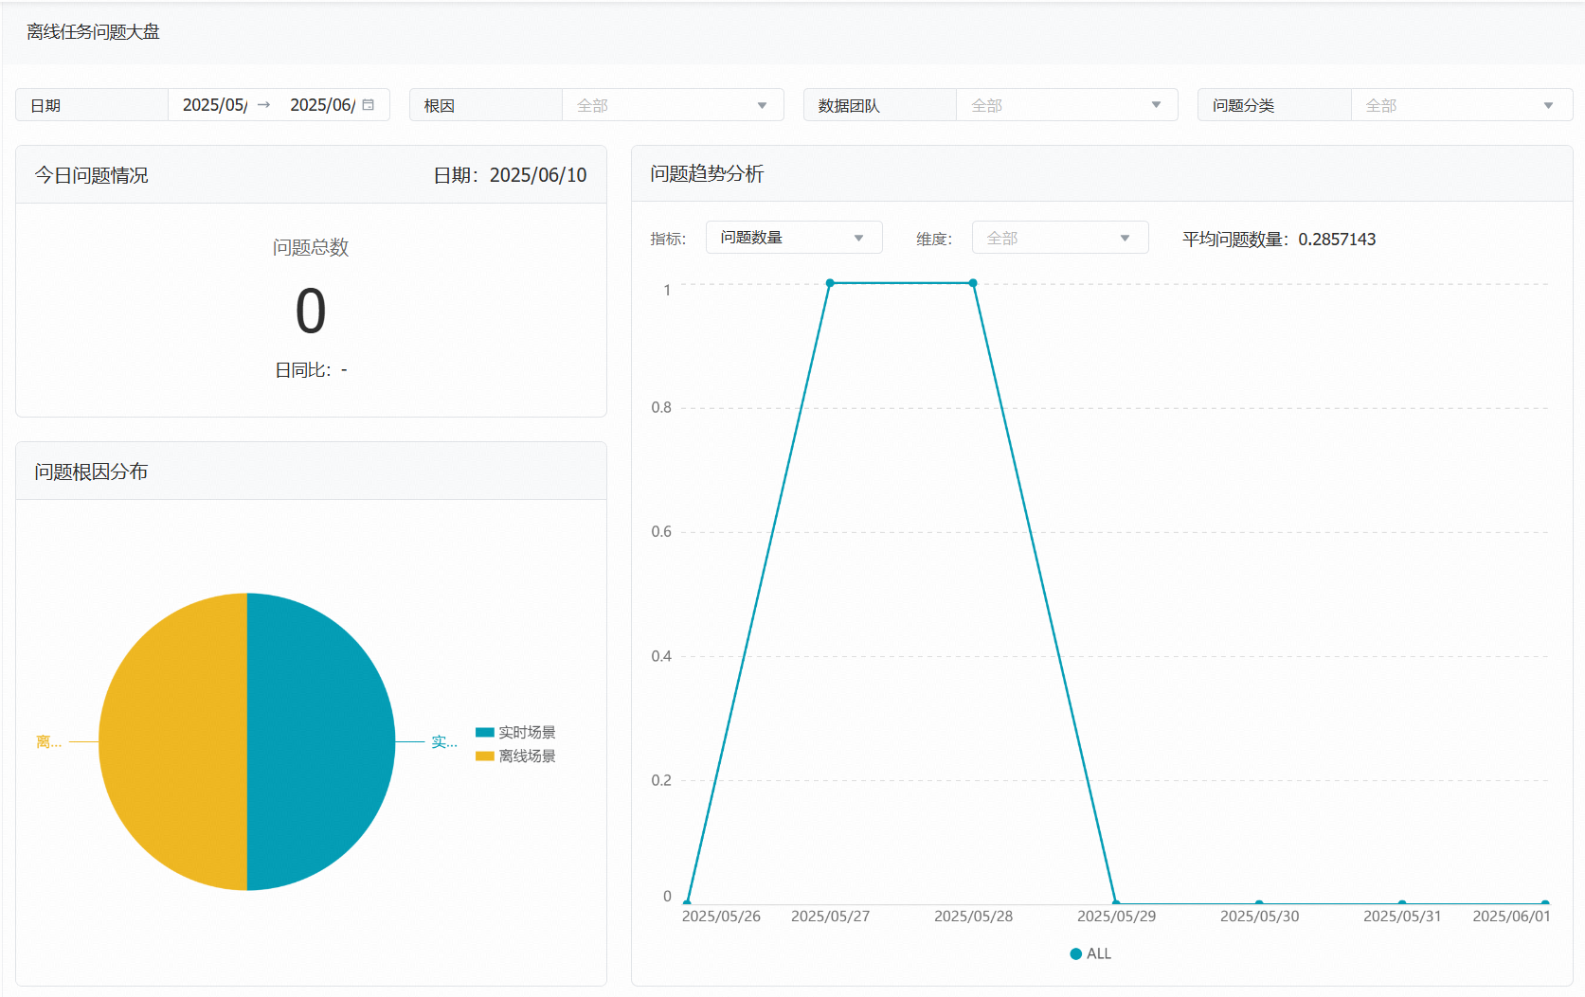Toggle the ALL series legend
Screen dimensions: 1585x997
(1090, 953)
